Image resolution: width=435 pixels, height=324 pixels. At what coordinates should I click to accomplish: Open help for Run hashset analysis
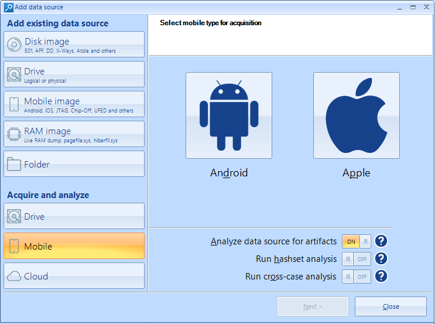coord(381,259)
